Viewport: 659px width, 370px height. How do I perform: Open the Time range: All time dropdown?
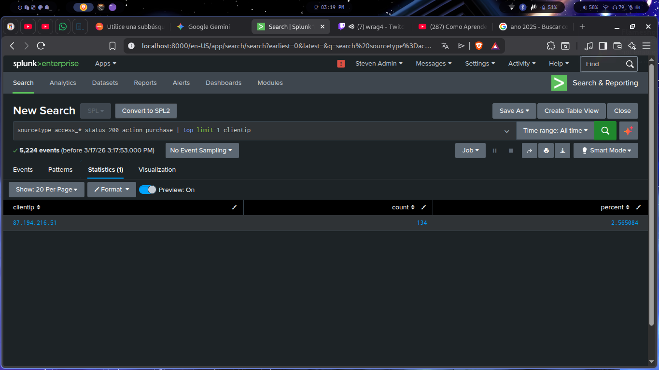(x=555, y=131)
